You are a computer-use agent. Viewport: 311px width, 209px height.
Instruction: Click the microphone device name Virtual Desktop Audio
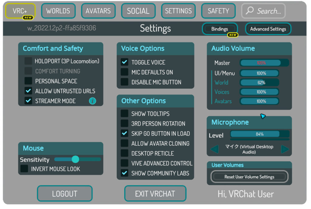[249, 149]
